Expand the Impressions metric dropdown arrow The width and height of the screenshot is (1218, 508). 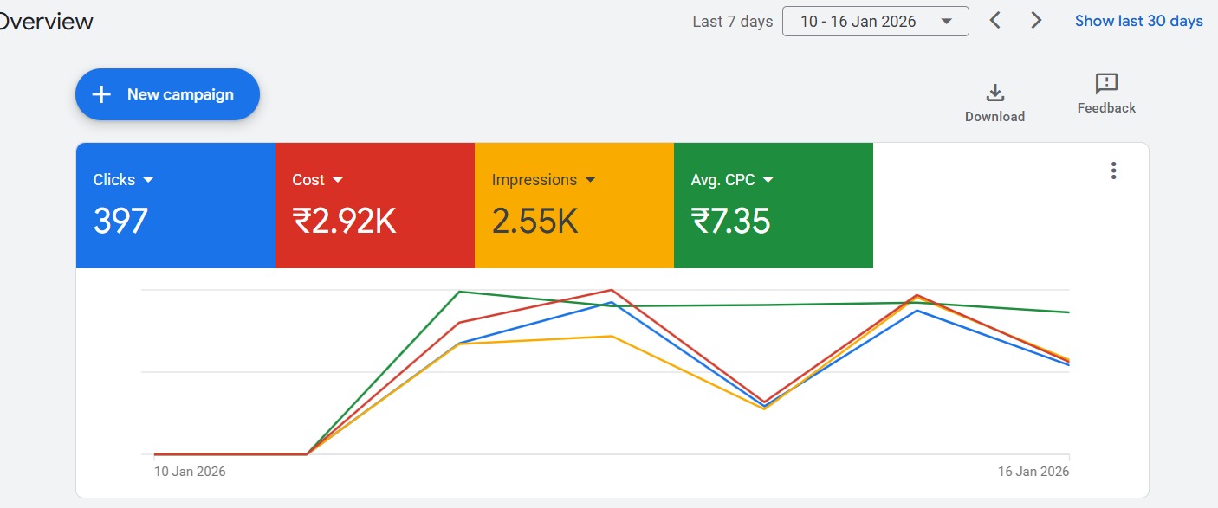590,180
